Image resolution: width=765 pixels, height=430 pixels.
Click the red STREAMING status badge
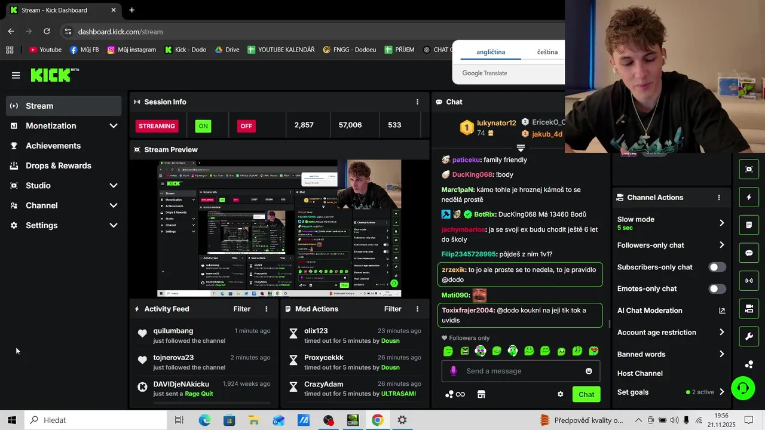[x=157, y=126]
